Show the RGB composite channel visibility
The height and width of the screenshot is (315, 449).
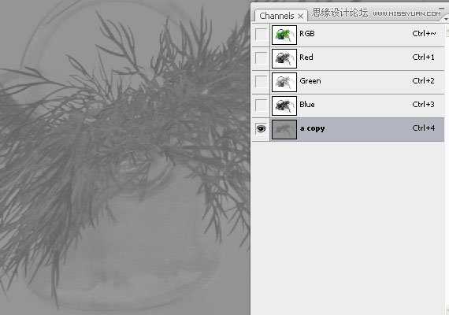coord(261,35)
